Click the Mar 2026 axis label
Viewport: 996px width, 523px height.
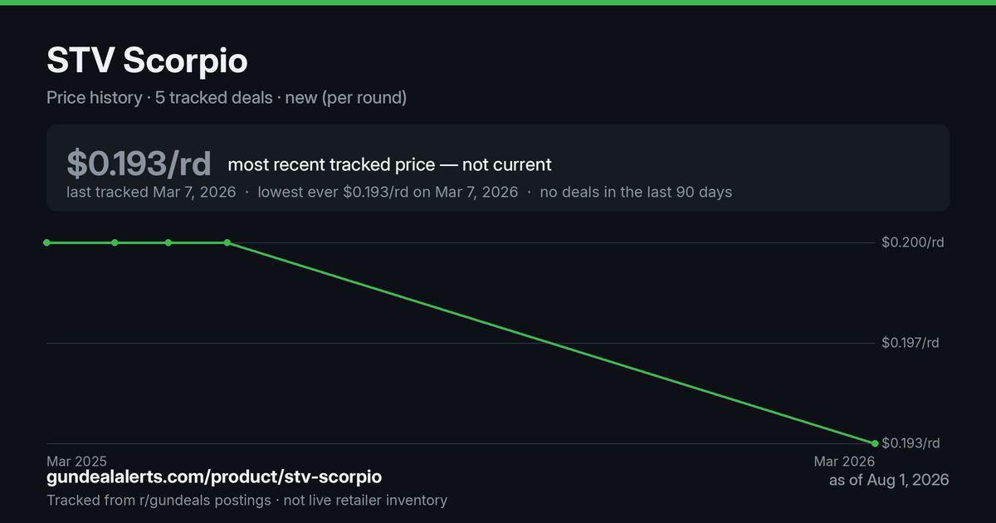click(844, 461)
